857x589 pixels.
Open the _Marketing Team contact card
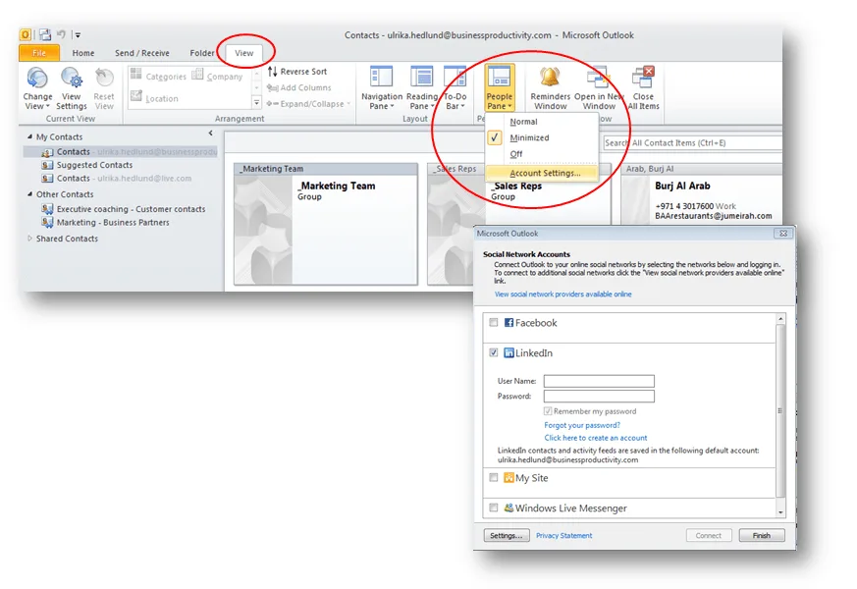(326, 224)
